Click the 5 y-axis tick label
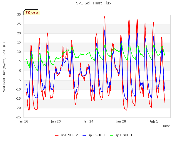This screenshot has width=188, height=141. 20,61
